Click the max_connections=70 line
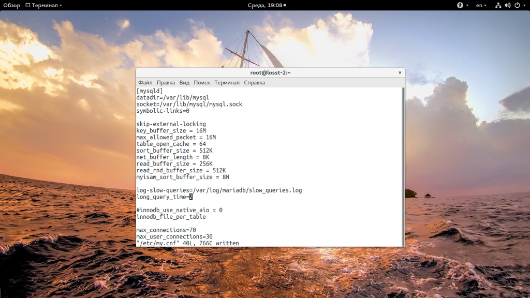 [x=166, y=230]
